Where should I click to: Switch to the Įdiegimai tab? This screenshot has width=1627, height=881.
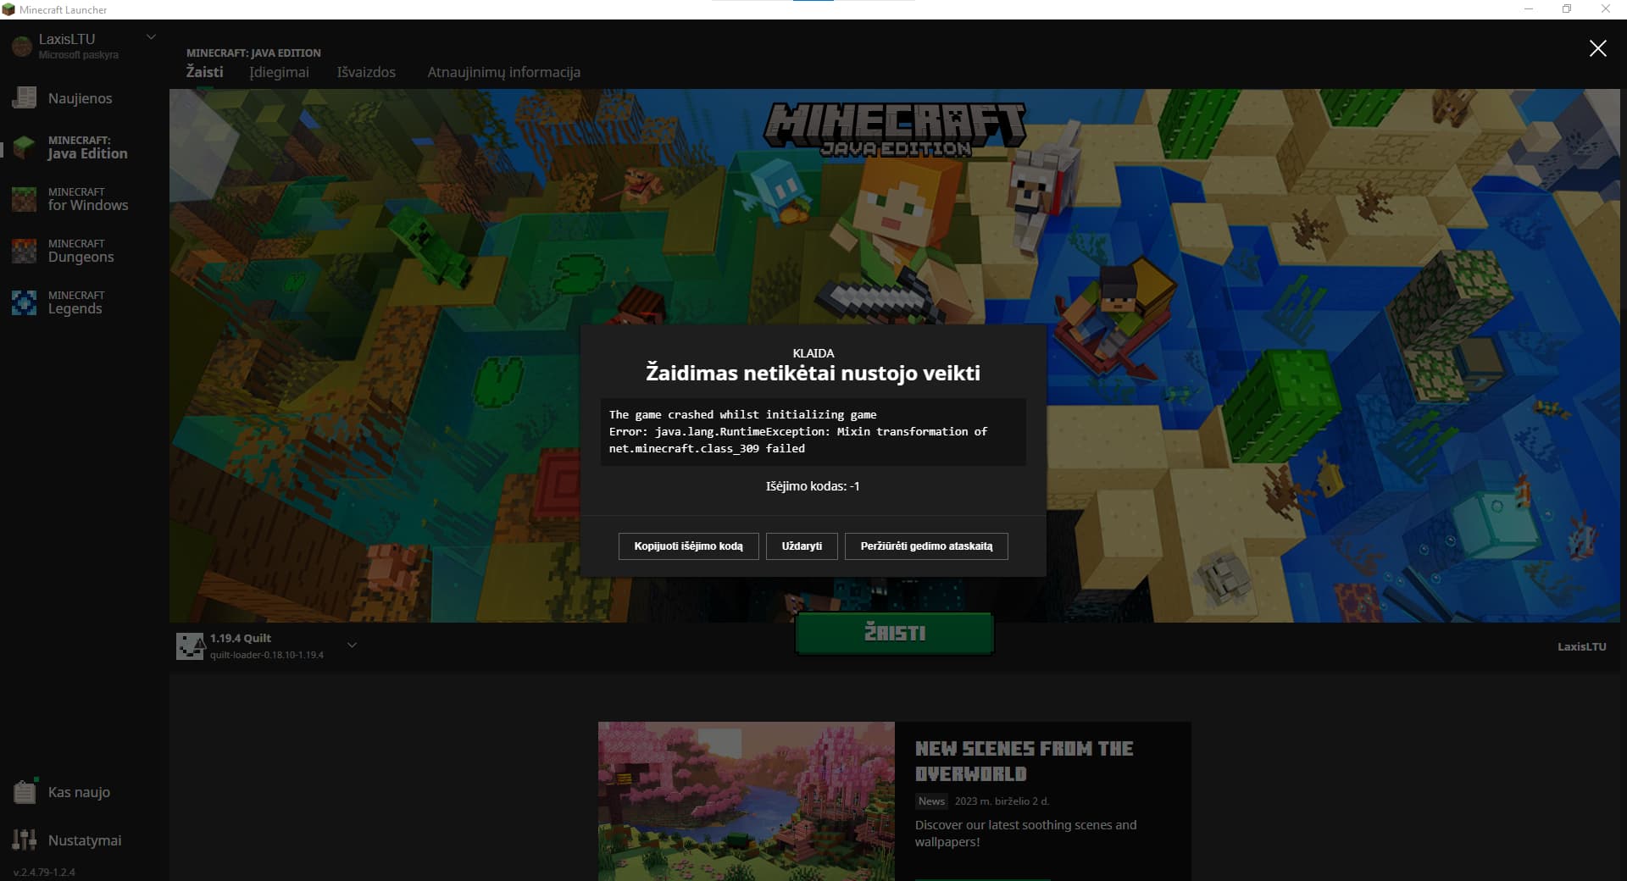280,72
